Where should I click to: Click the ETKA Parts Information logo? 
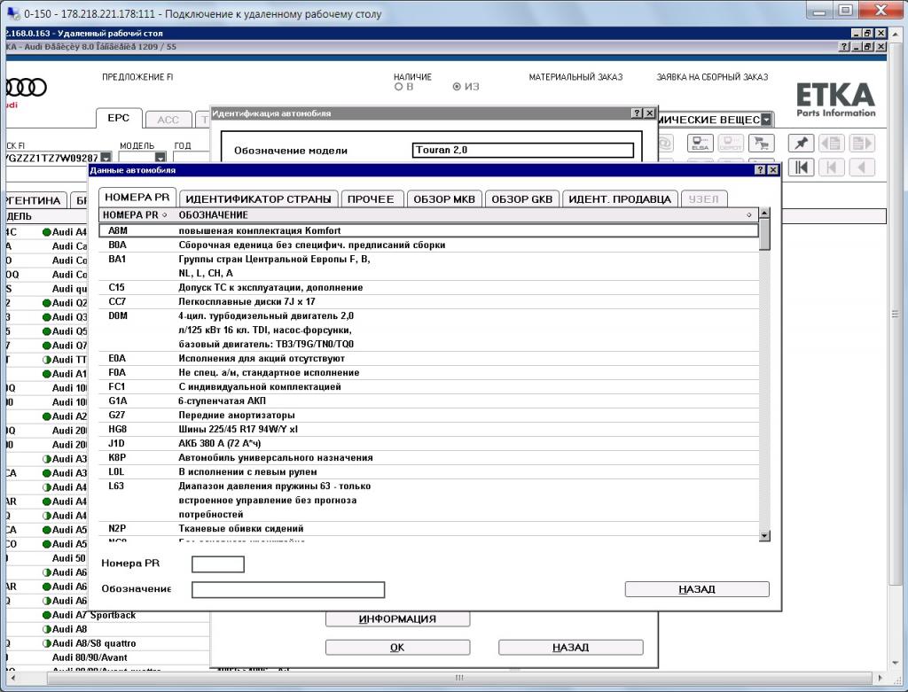coord(835,100)
